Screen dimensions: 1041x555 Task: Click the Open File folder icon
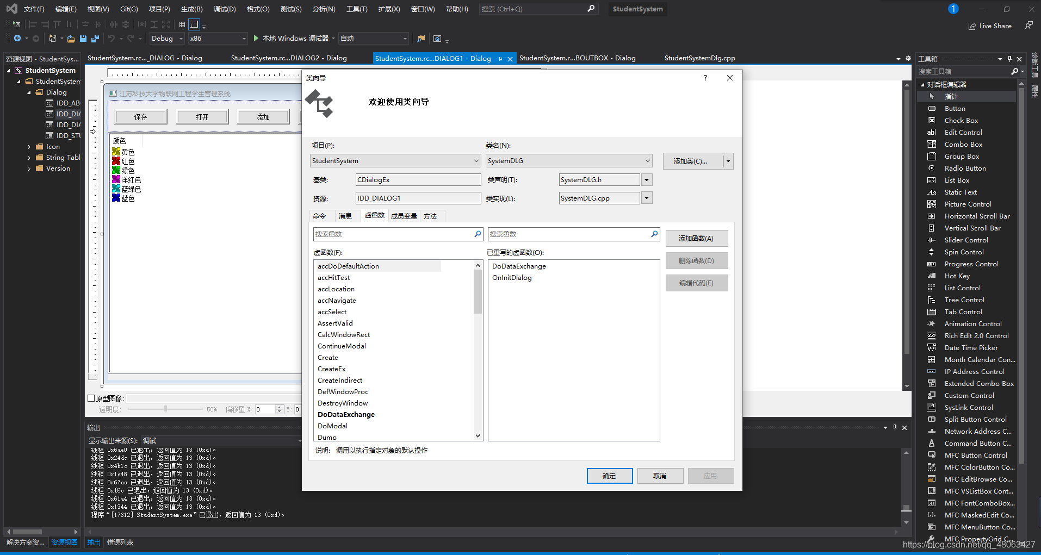point(71,39)
